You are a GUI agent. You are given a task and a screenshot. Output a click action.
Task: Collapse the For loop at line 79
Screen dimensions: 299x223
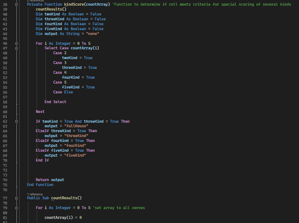point(16,208)
